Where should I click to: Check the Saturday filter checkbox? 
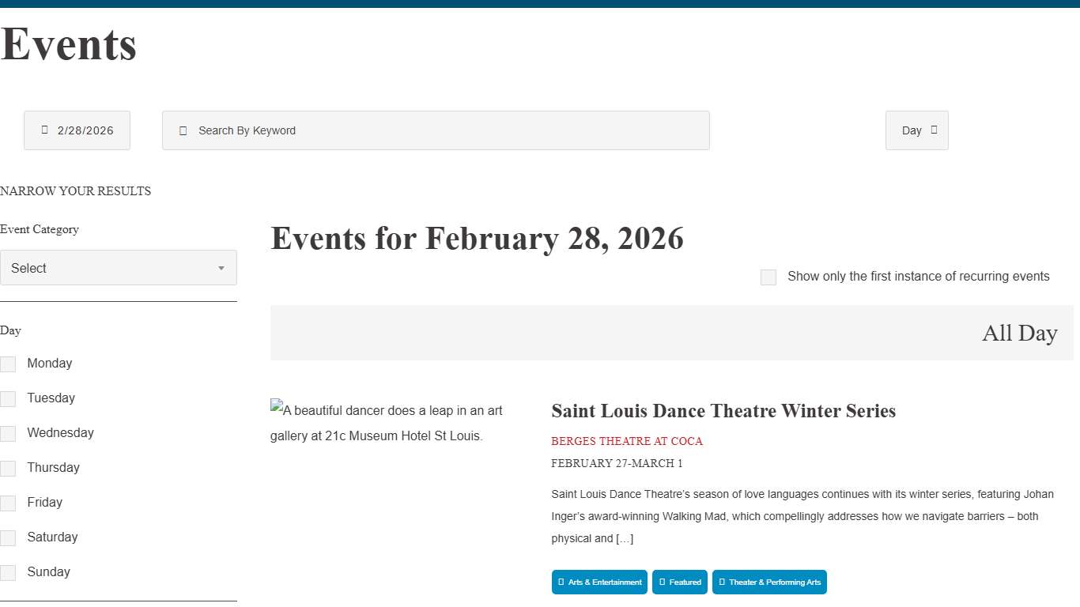(8, 537)
